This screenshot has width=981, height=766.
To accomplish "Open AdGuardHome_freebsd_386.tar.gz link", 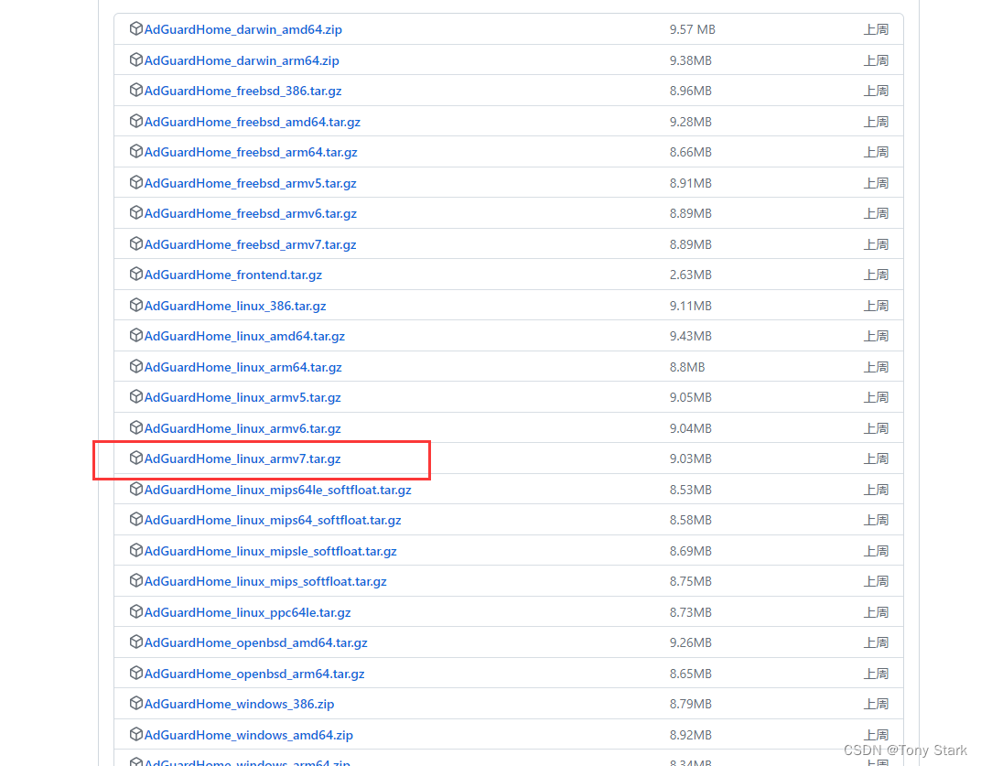I will pos(243,91).
